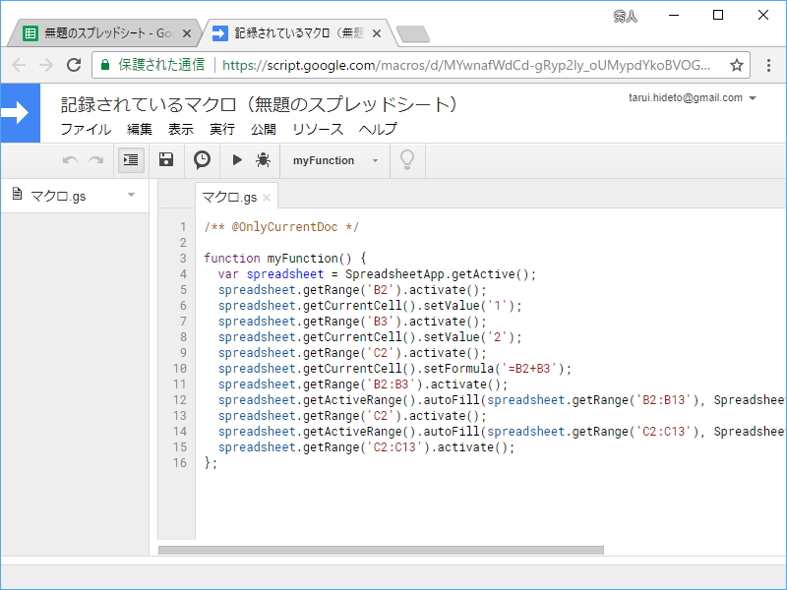Viewport: 787px width, 590px height.
Task: Click the Undo arrow in toolbar
Action: (x=70, y=160)
